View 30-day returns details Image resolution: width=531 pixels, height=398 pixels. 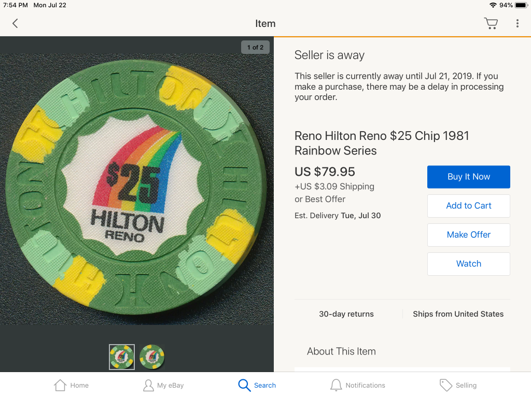point(346,314)
